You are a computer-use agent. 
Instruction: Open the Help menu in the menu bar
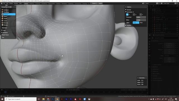click(20, 3)
